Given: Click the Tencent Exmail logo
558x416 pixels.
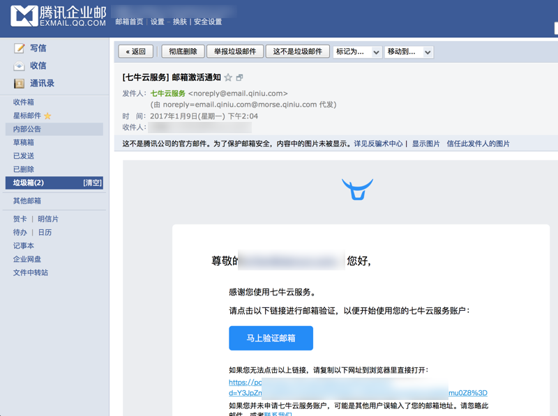Looking at the screenshot, I should tap(59, 16).
